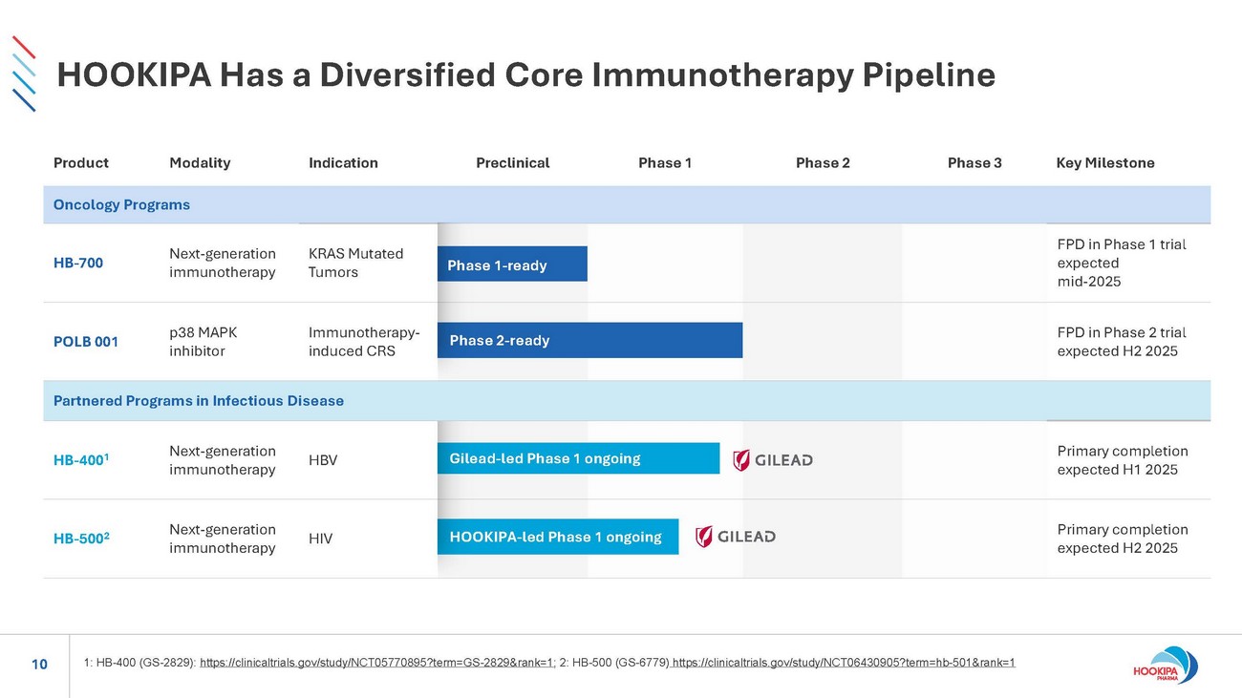
Task: Open the HB-500 clinicaltrials.gov link
Action: pyautogui.click(x=844, y=663)
